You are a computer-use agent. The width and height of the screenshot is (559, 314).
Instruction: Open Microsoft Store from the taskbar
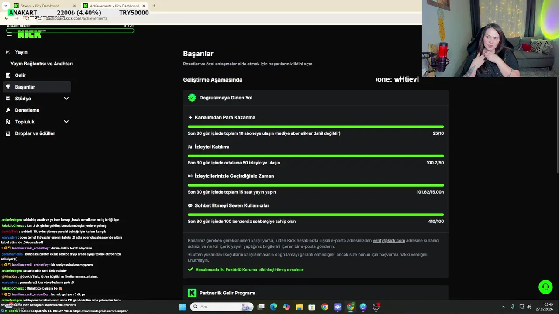click(312, 307)
